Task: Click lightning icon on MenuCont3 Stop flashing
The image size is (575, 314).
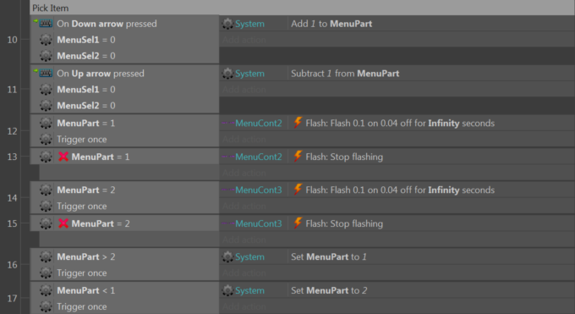Action: [x=298, y=223]
